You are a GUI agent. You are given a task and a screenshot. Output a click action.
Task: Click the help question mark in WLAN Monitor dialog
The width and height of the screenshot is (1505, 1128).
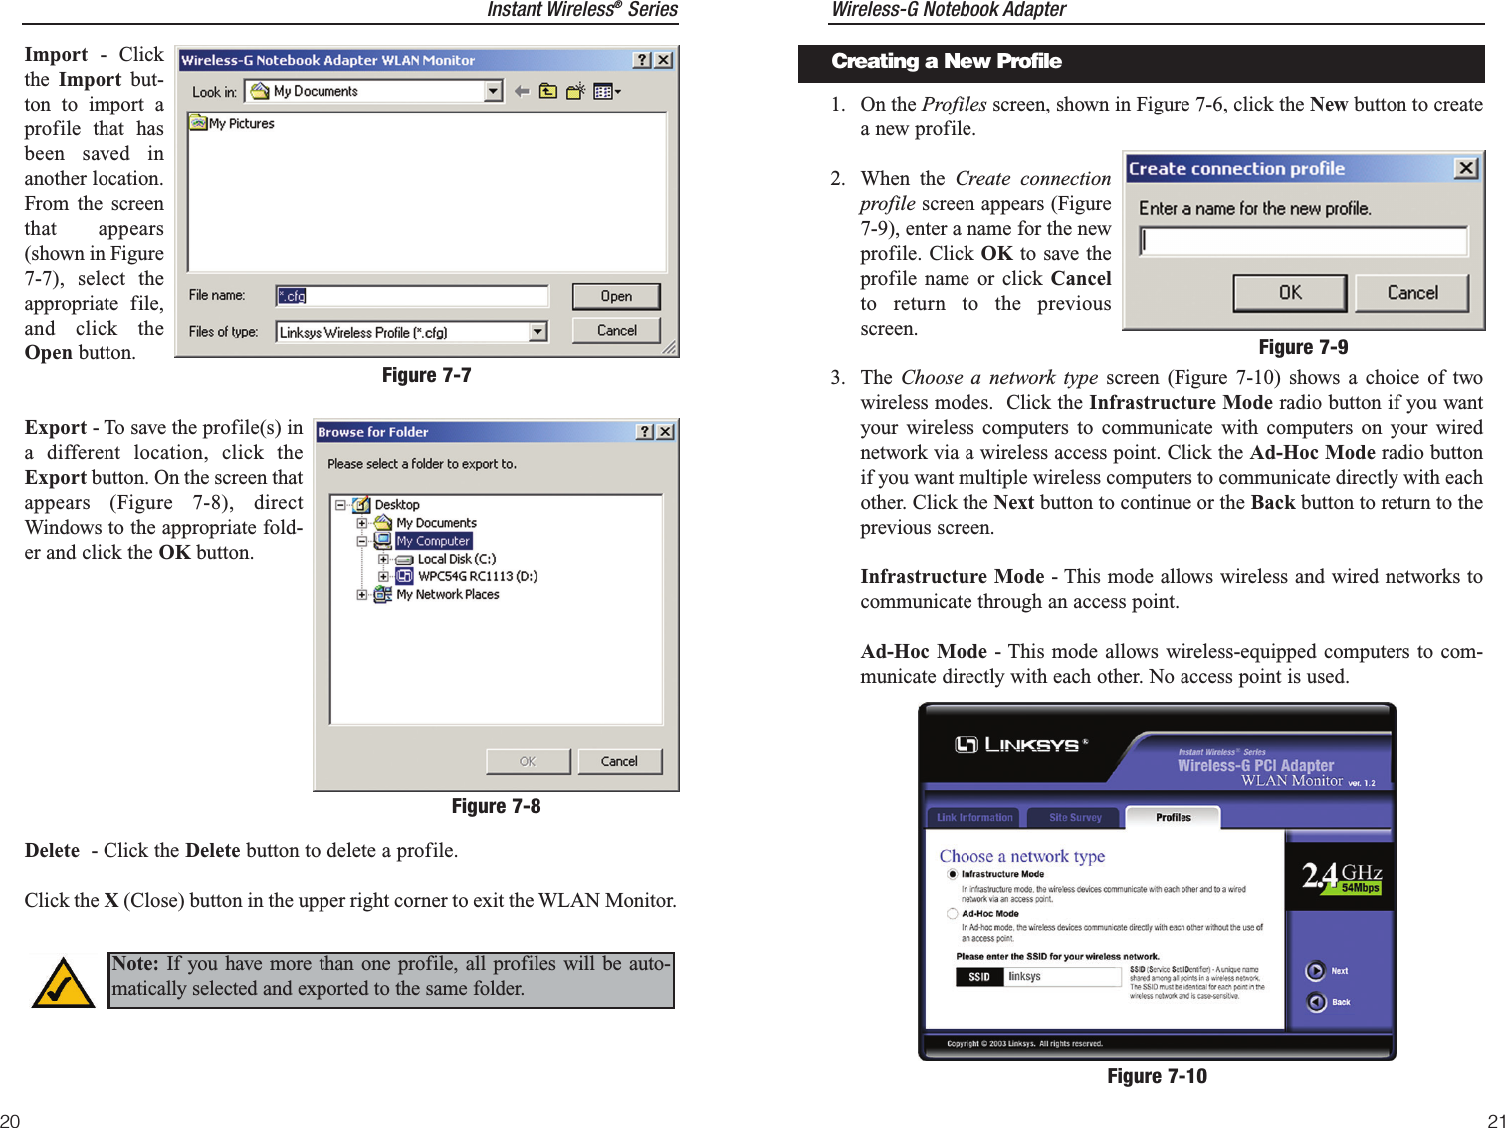click(642, 60)
